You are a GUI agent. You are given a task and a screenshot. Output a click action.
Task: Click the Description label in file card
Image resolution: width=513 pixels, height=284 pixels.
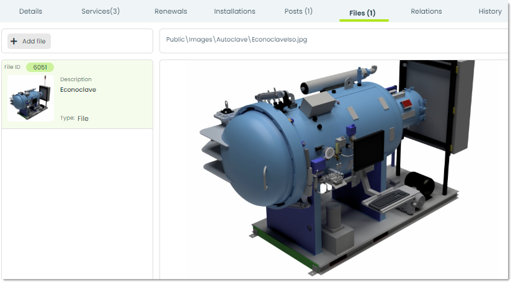(76, 79)
